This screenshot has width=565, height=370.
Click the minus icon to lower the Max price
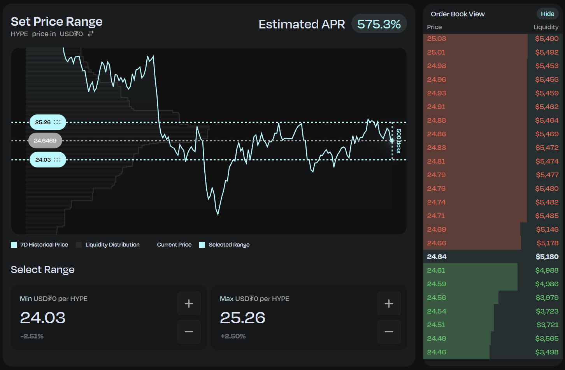[389, 332]
